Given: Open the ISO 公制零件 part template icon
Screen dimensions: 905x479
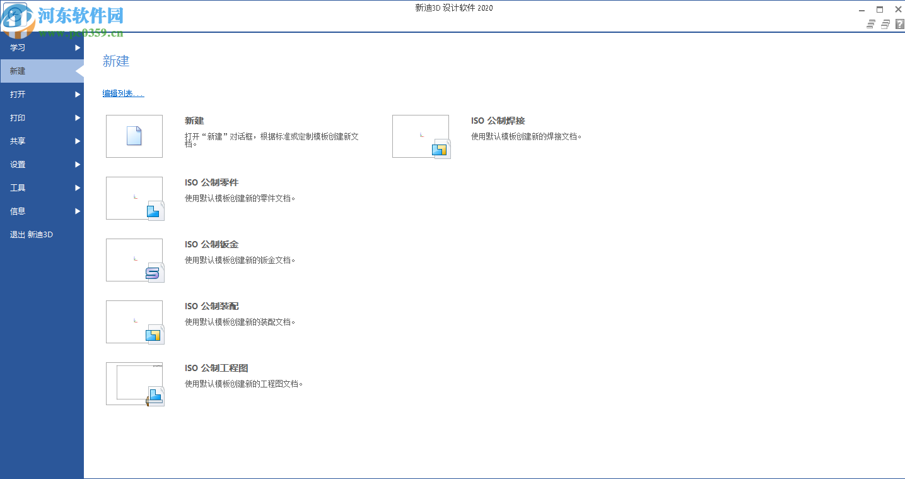Looking at the screenshot, I should point(134,198).
